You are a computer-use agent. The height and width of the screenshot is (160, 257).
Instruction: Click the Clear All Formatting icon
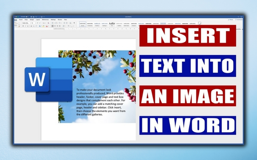point(49,23)
